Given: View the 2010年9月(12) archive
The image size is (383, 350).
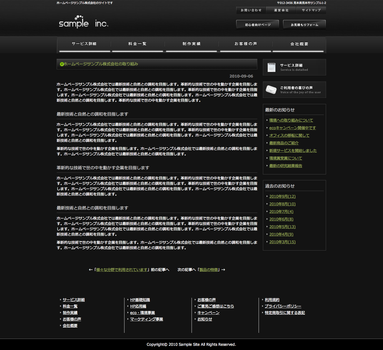Looking at the screenshot, I should pyautogui.click(x=282, y=196).
